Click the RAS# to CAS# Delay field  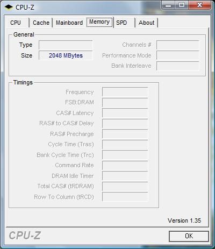tap(125, 124)
